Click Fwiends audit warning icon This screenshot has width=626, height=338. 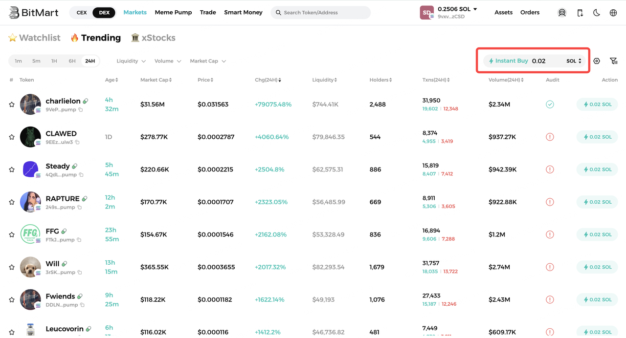click(550, 300)
